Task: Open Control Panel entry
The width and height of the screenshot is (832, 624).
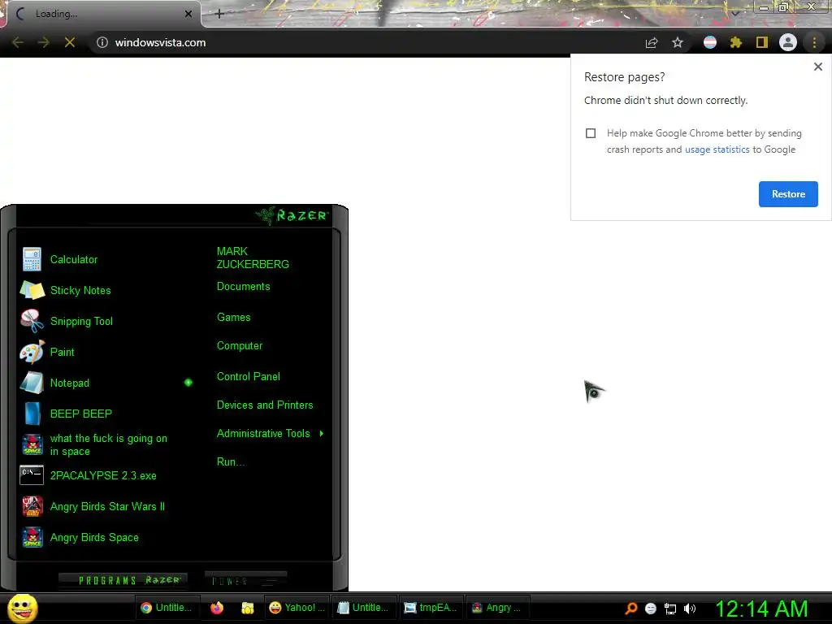Action: 249,377
